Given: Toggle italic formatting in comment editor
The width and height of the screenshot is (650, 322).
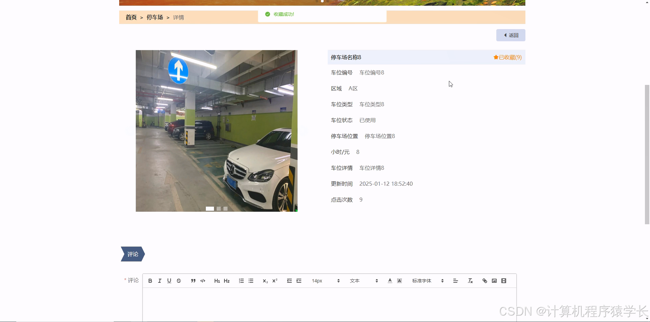Looking at the screenshot, I should 160,281.
